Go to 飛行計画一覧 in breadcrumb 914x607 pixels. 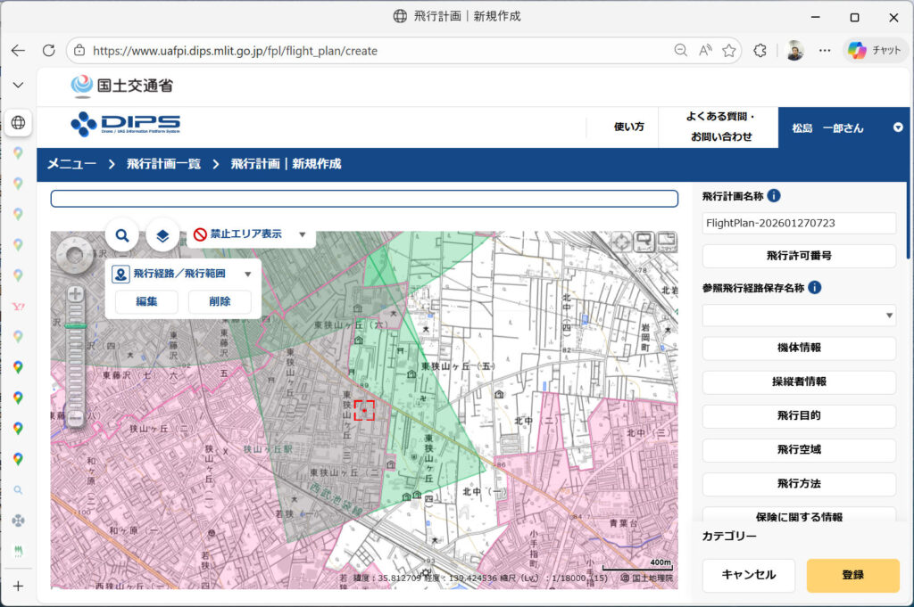(163, 164)
